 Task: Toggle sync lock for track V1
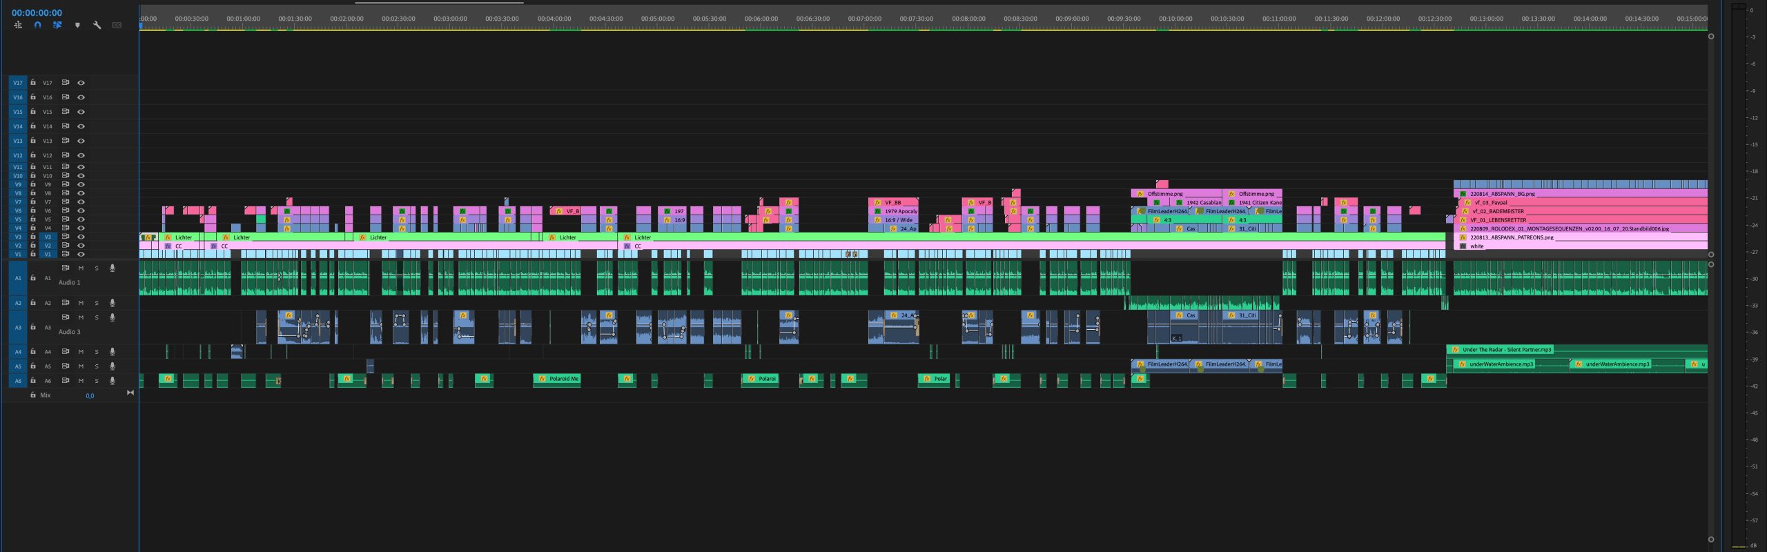pyautogui.click(x=66, y=254)
